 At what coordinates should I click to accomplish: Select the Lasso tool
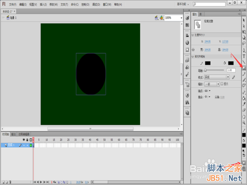(244, 43)
